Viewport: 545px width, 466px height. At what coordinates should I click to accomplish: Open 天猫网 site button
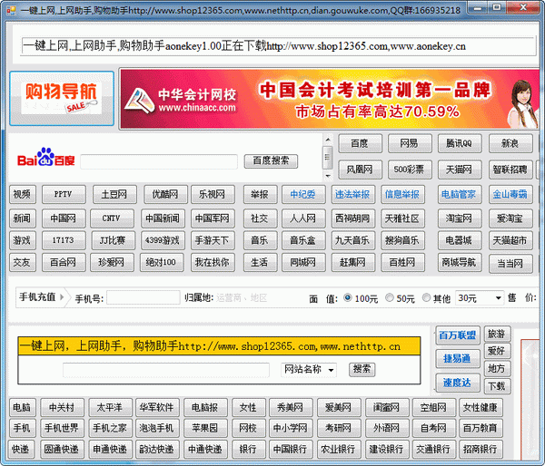tap(460, 170)
